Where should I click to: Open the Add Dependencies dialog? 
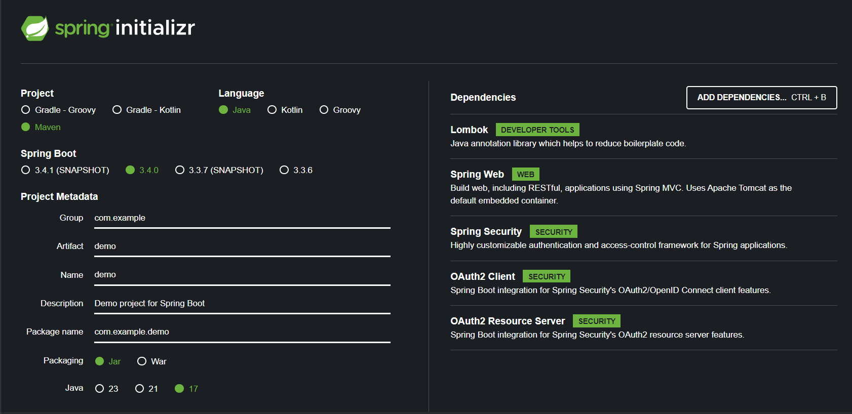tap(761, 98)
